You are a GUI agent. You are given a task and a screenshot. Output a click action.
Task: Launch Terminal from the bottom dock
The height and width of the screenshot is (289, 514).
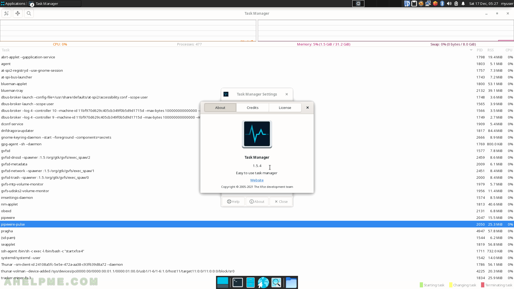pyautogui.click(x=237, y=283)
